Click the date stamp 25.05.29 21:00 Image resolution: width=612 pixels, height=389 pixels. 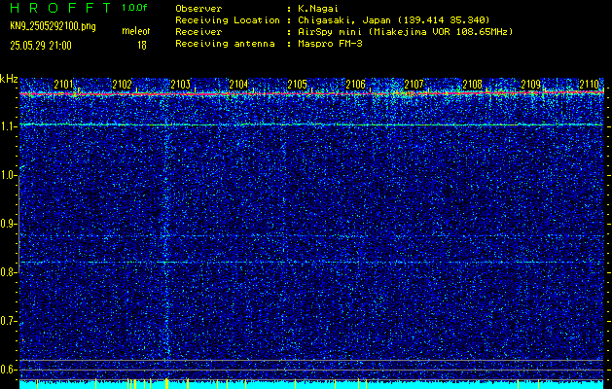click(41, 46)
